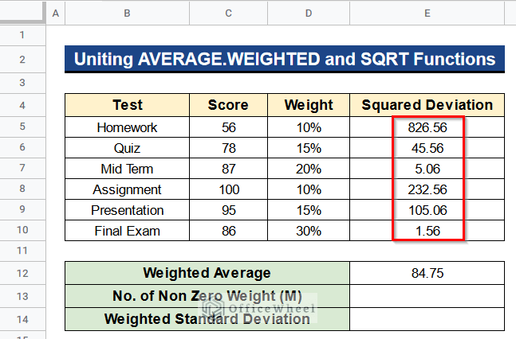Select the 826.56 squared deviation cell

tap(427, 127)
